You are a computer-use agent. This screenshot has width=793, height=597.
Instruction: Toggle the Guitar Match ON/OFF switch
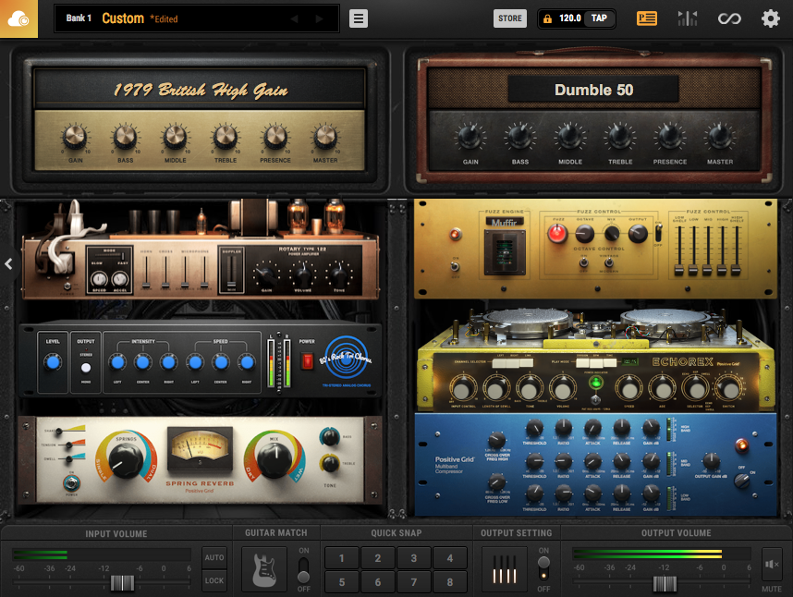pyautogui.click(x=303, y=569)
